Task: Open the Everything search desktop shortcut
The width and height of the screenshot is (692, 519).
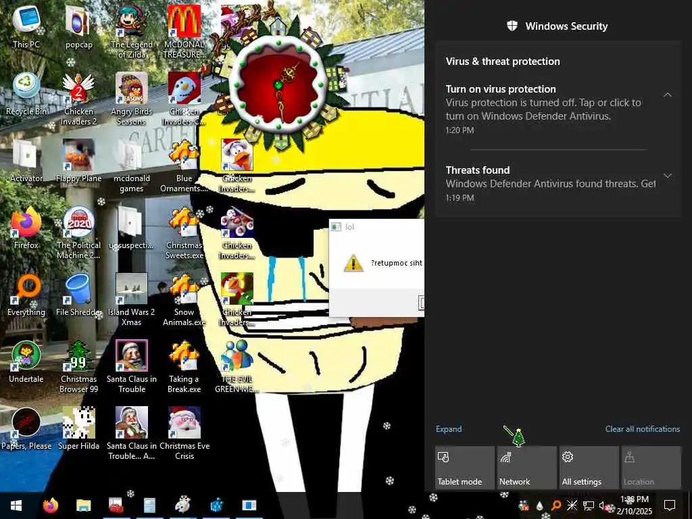Action: coord(26,295)
